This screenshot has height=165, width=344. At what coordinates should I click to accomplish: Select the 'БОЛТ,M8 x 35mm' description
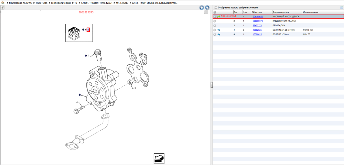coord(281,34)
